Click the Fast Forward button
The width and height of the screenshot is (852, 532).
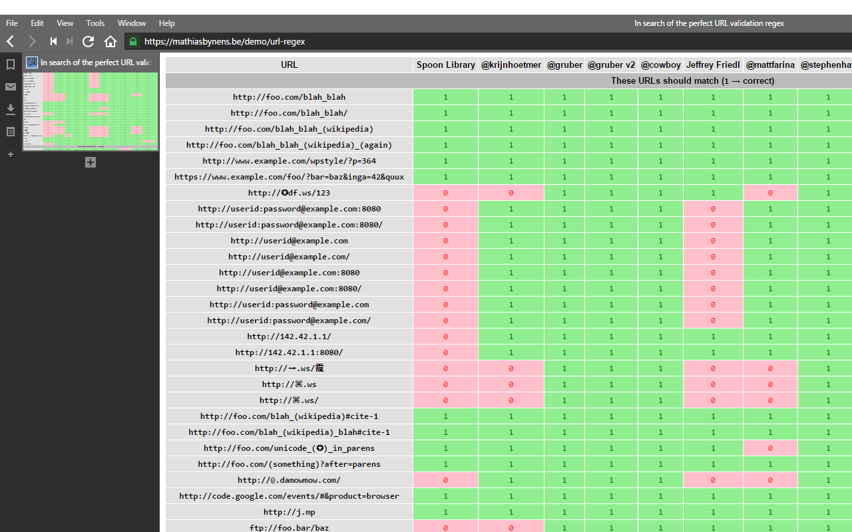click(69, 41)
